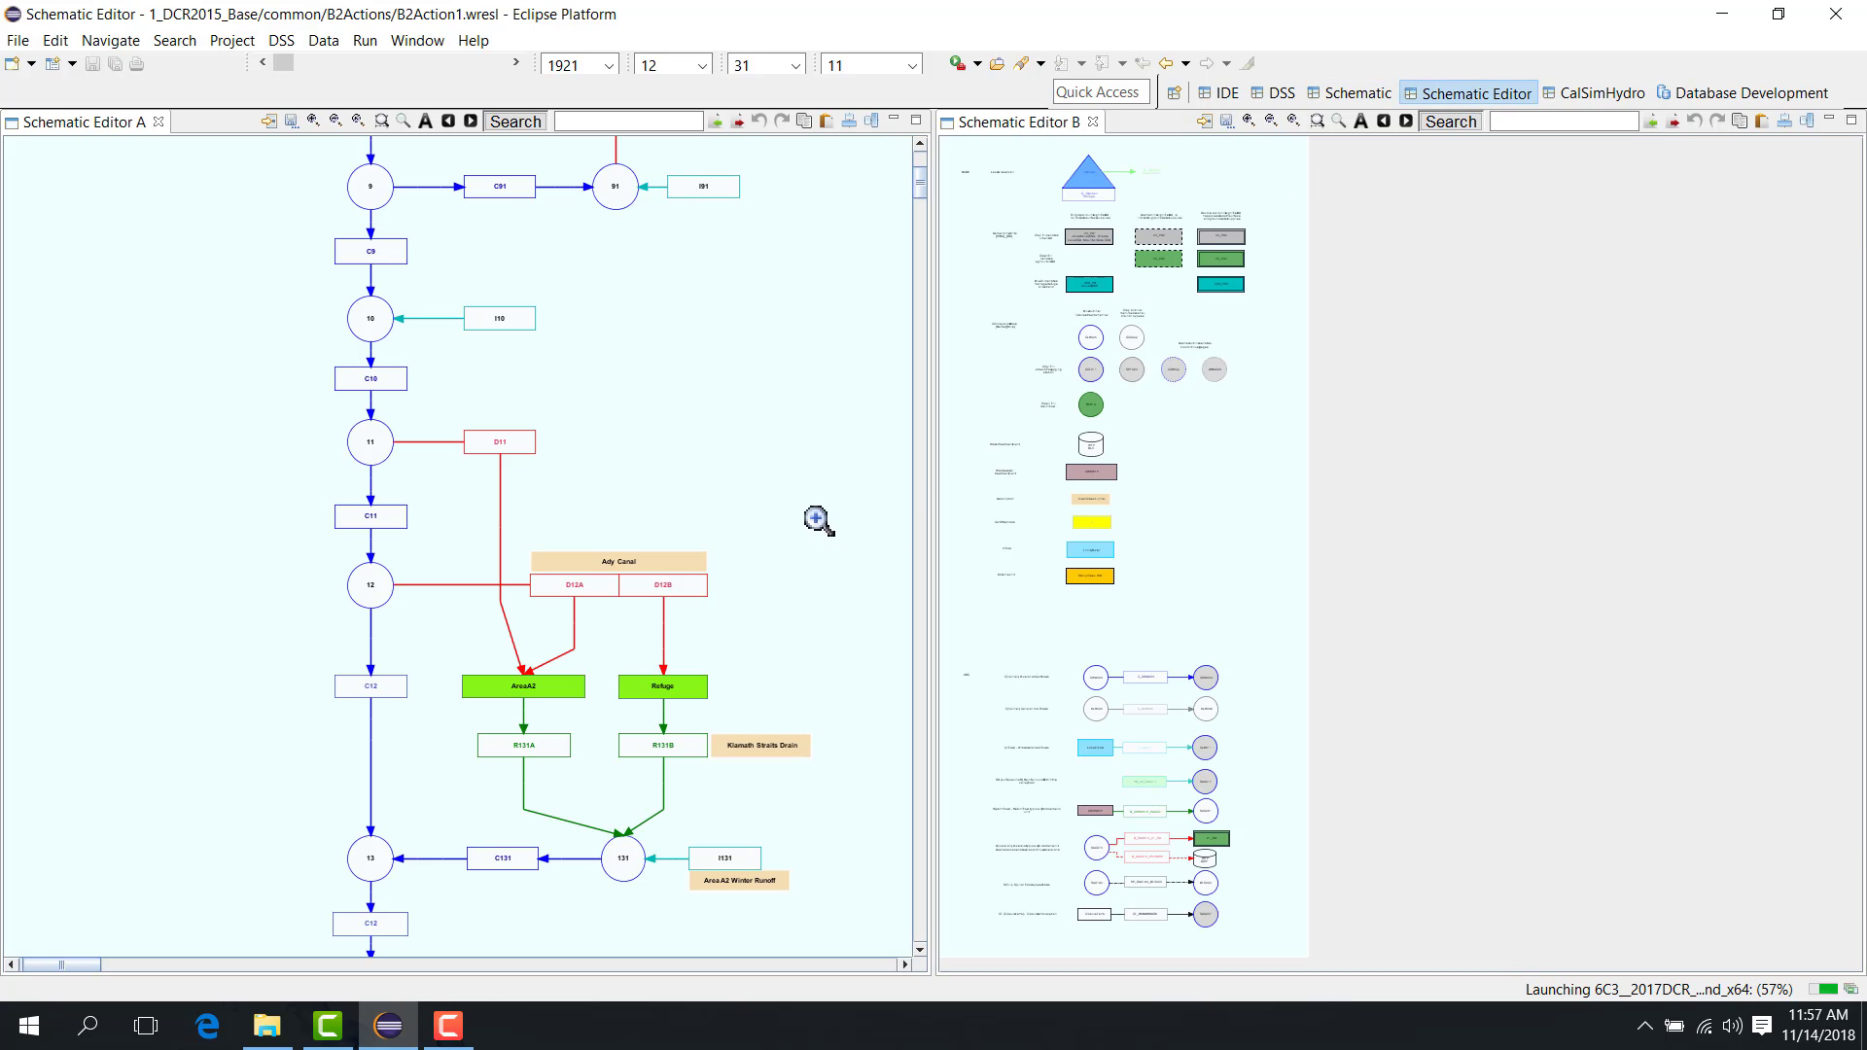
Task: Click the vertical scrollbar thumb in Editor A
Action: point(920,181)
